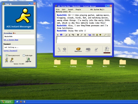Click the Help icon in Sign On
Screen dimensions: 138x104
tap(7, 60)
